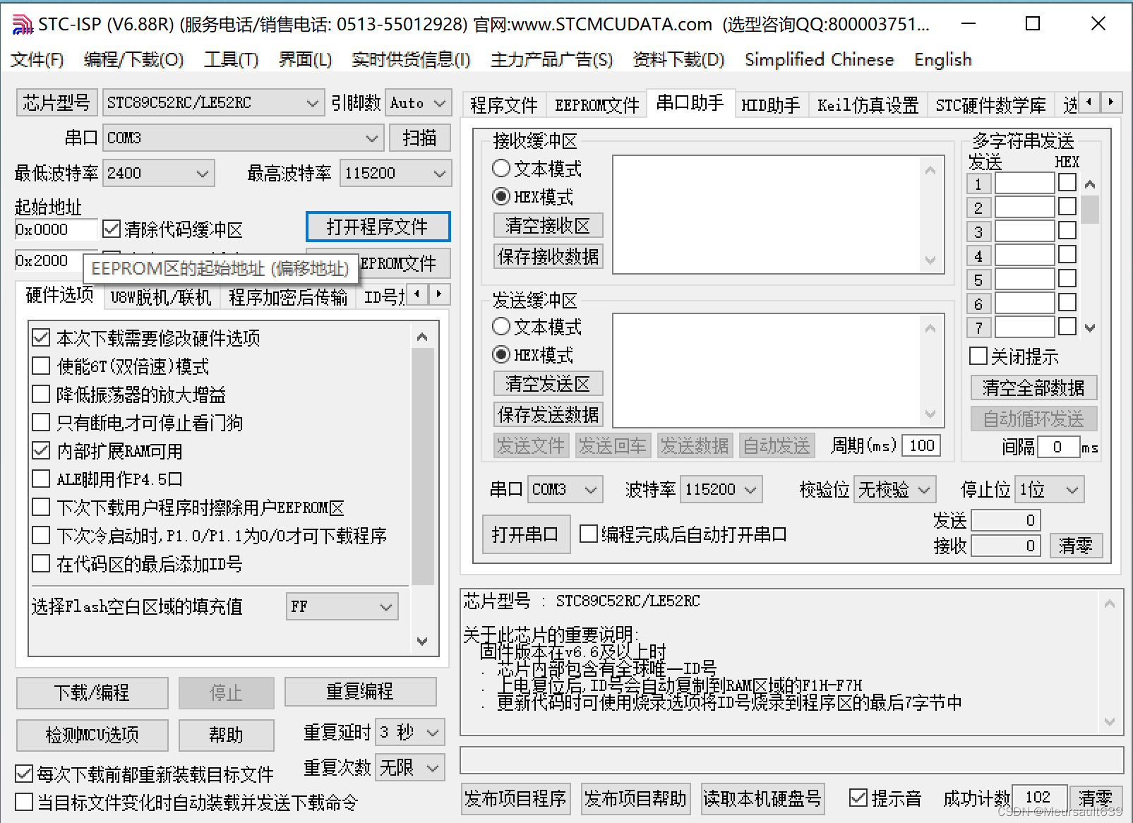Click the 读取本机硬盘号 button
Screen dimensions: 1133x823
[x=762, y=798]
